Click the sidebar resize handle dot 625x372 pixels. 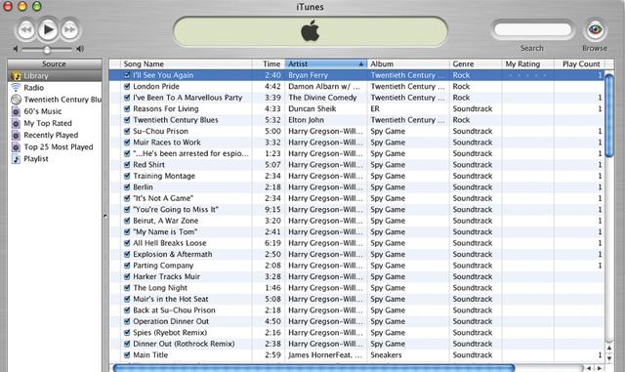point(105,216)
